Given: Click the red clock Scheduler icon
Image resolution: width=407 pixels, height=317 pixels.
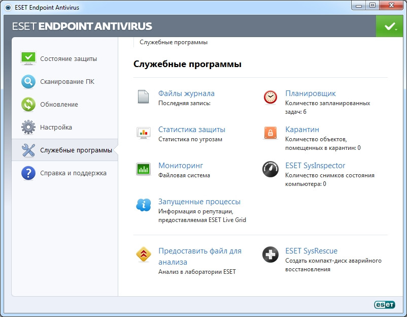Looking at the screenshot, I should coord(270,97).
